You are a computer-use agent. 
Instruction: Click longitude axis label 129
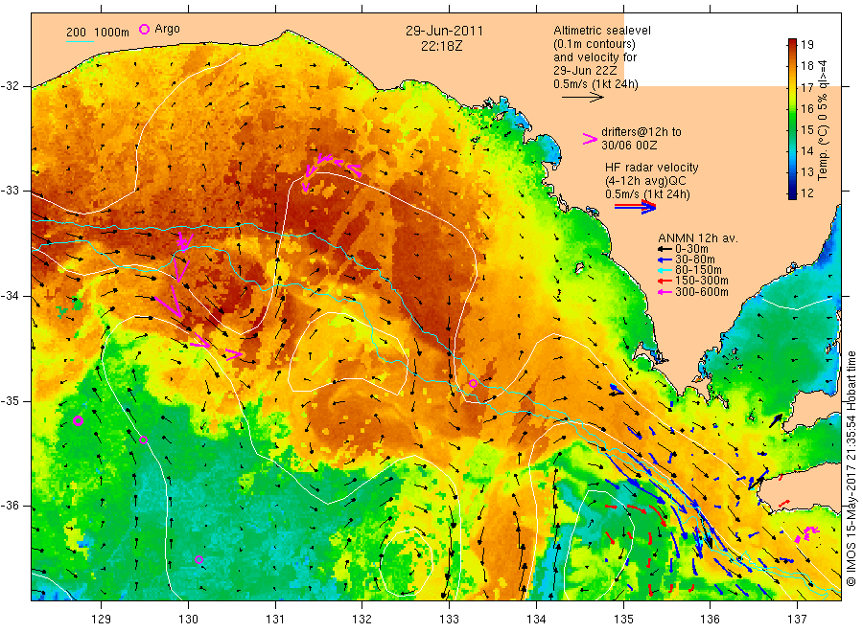click(x=102, y=620)
